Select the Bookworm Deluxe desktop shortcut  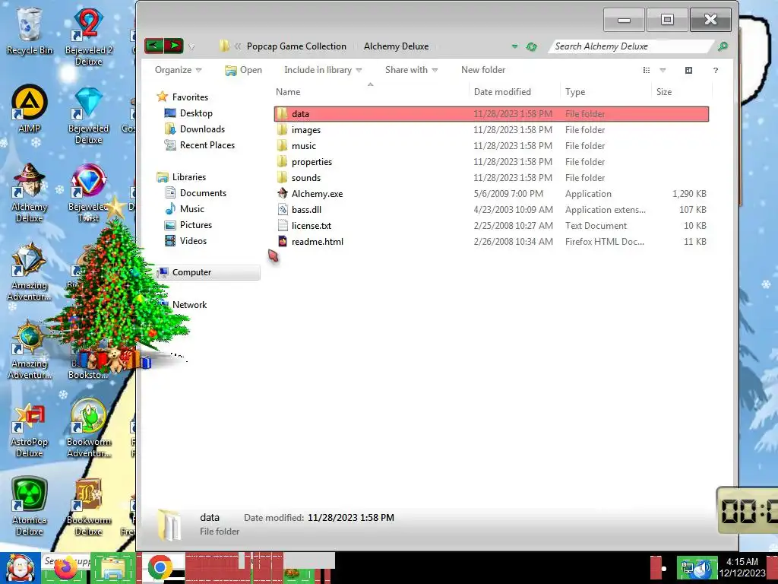point(88,506)
